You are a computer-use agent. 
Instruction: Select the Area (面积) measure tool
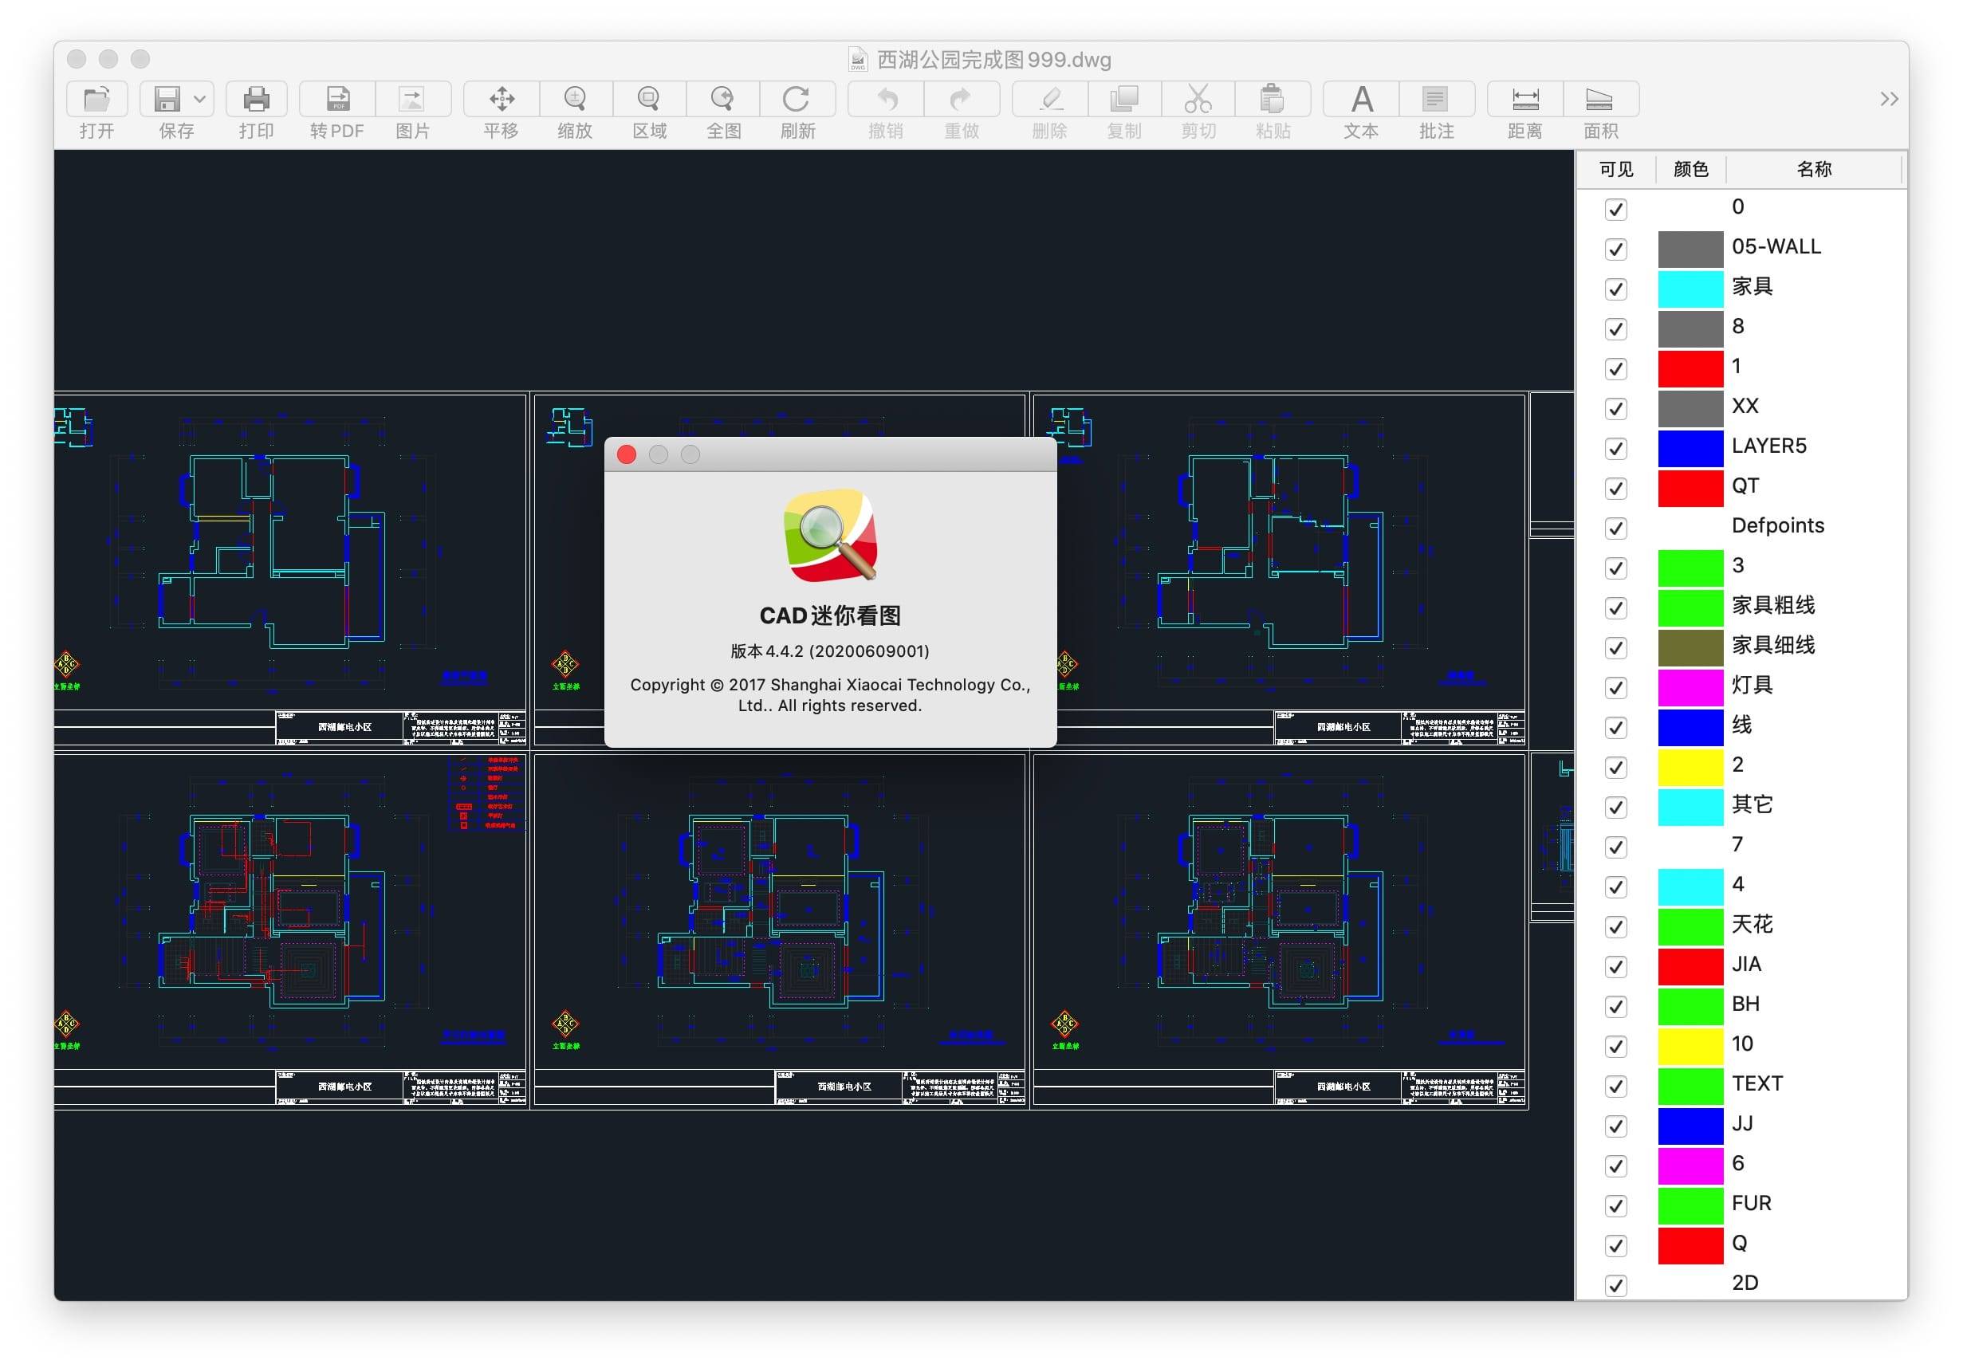(x=1599, y=100)
